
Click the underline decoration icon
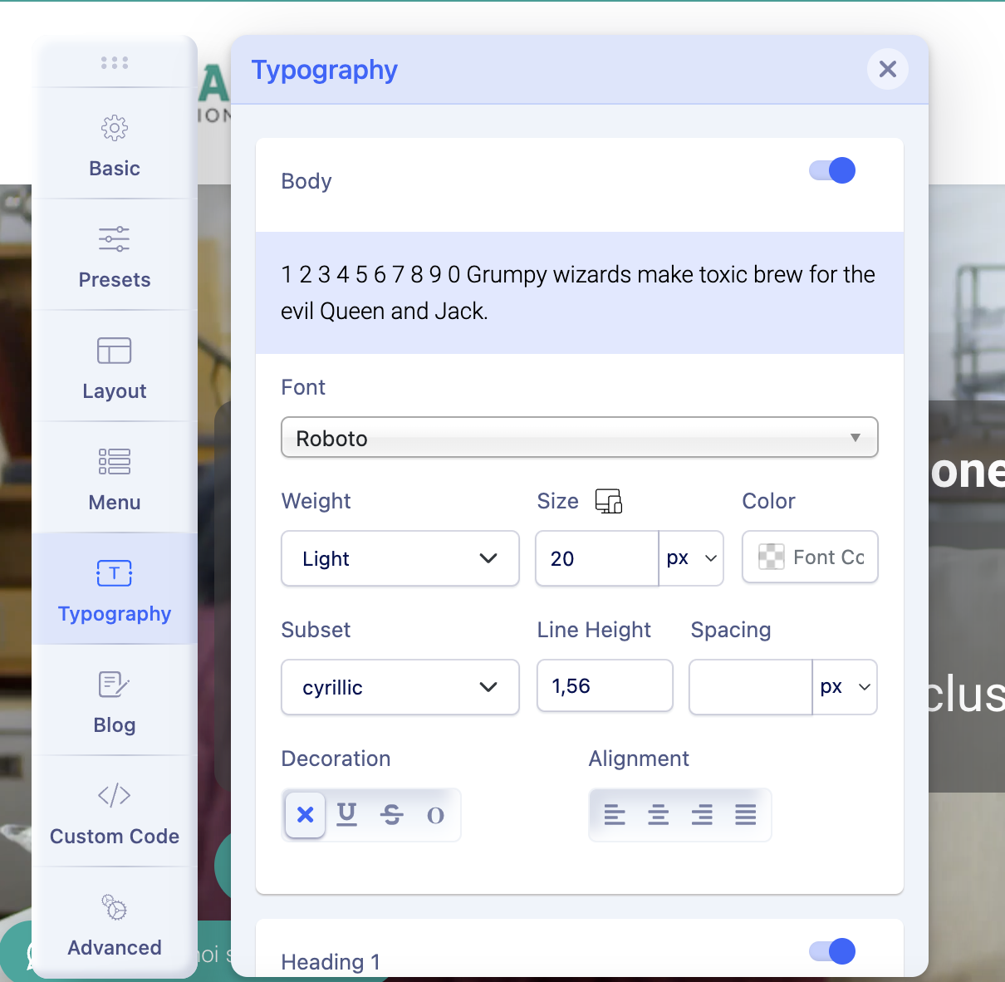[x=347, y=814]
